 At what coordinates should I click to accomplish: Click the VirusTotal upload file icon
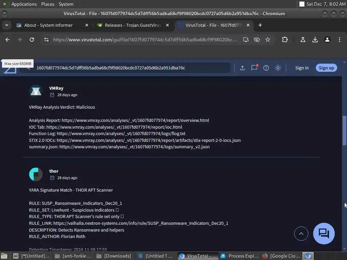point(242,68)
